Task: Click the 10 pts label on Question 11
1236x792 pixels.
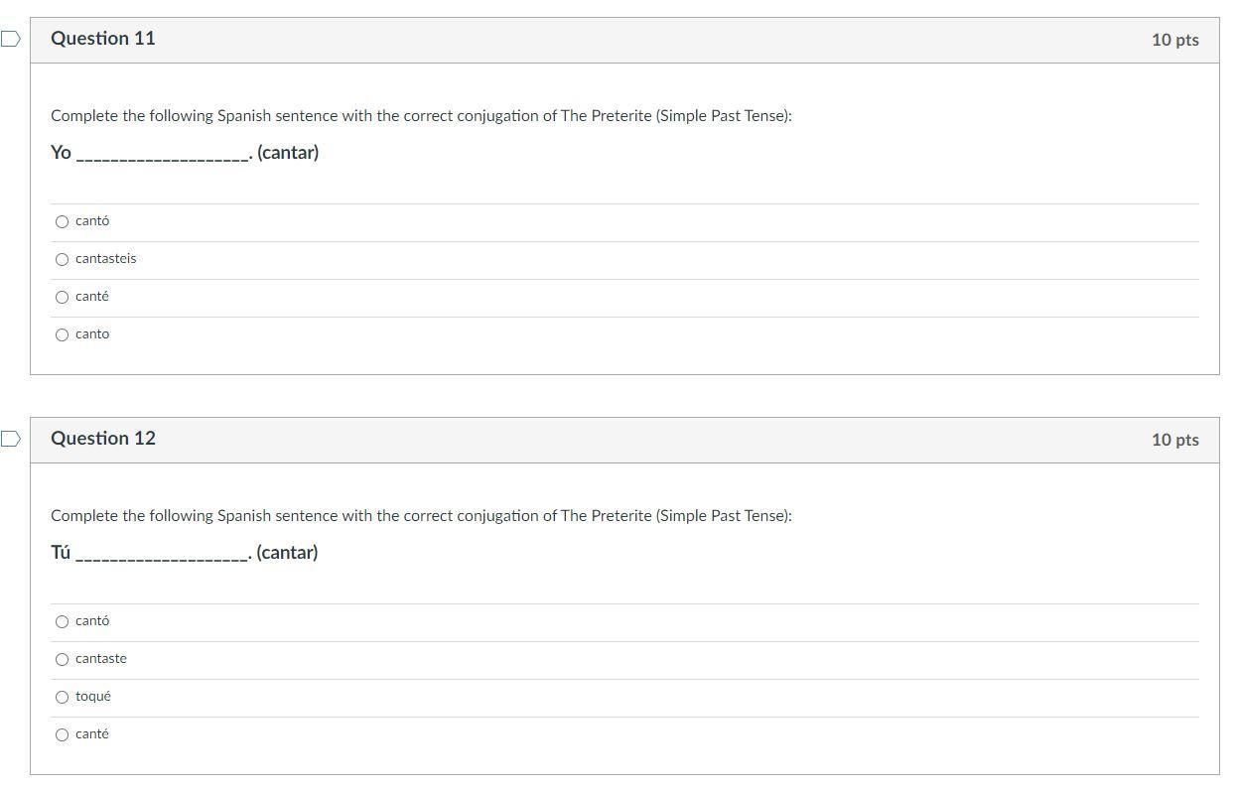Action: pos(1175,40)
